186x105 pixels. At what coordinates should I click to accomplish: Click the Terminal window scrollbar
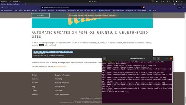click(172, 82)
